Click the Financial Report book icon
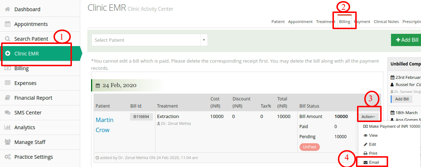This screenshot has height=167, width=421. point(8,98)
